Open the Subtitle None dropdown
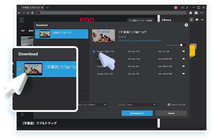 [x=141, y=105]
